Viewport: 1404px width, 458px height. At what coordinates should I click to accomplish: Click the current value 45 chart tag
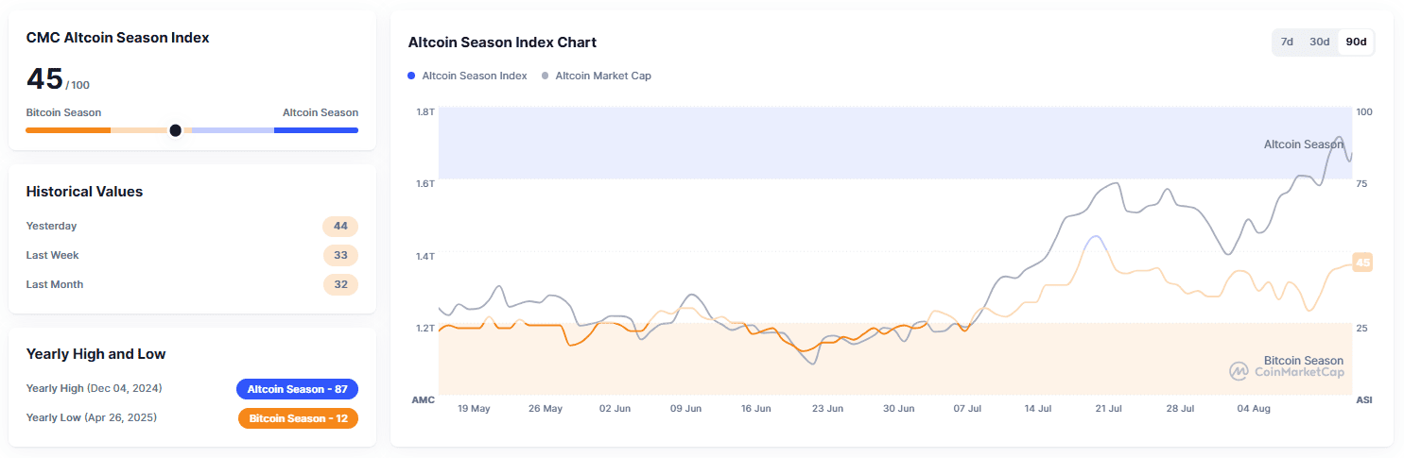tap(1362, 263)
